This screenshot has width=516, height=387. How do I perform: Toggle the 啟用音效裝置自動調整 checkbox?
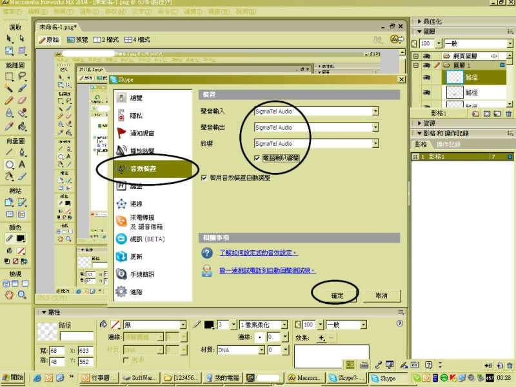[204, 178]
